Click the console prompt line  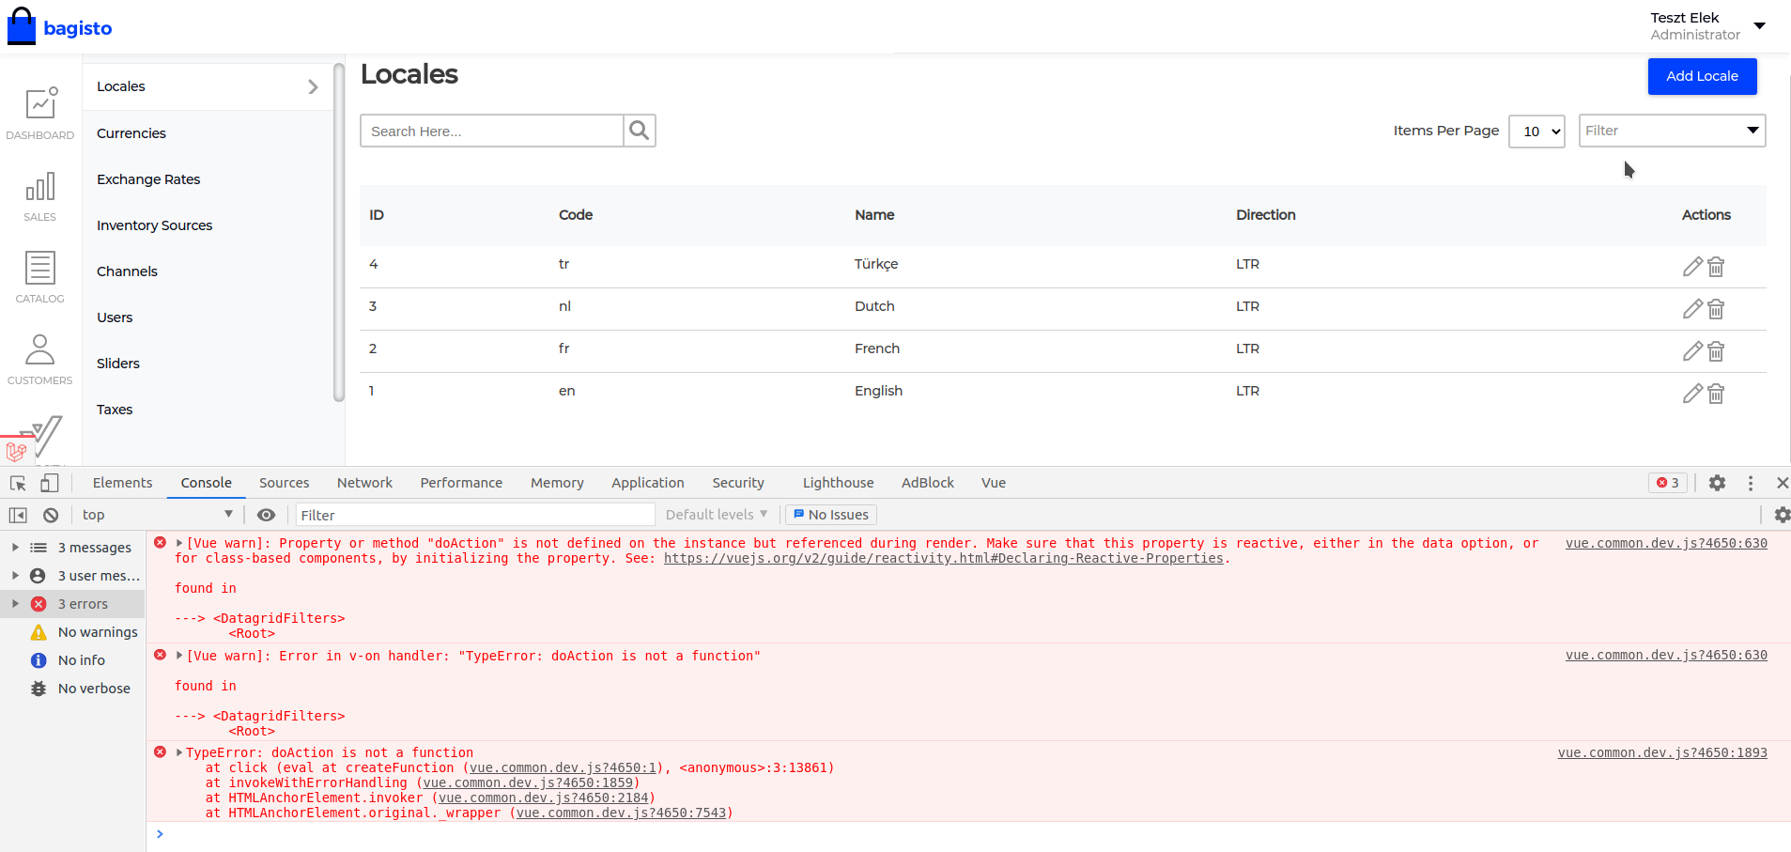coord(968,834)
